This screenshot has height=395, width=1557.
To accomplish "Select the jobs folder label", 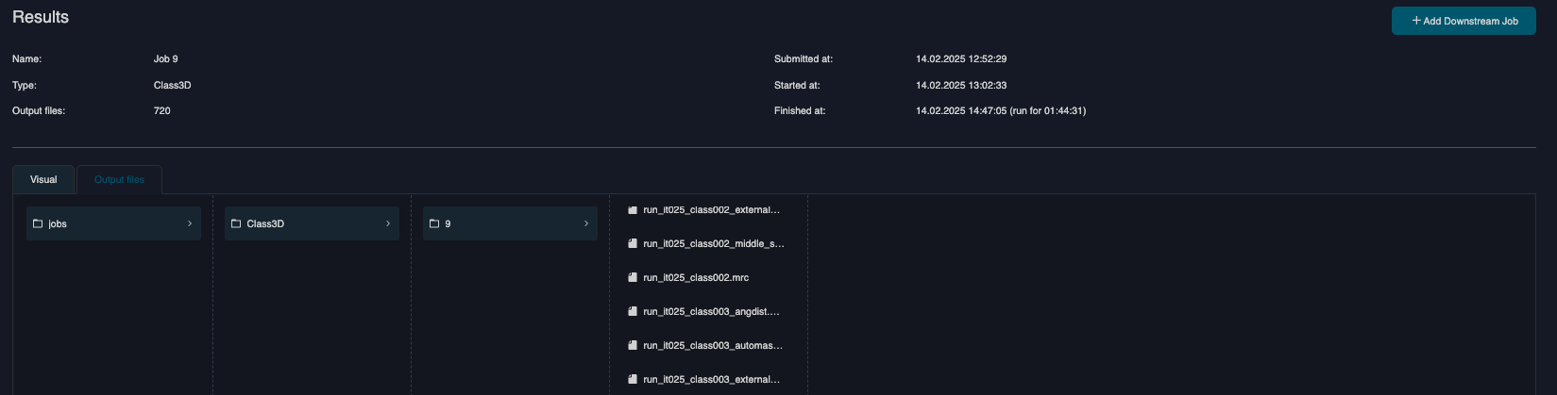I will [x=58, y=223].
